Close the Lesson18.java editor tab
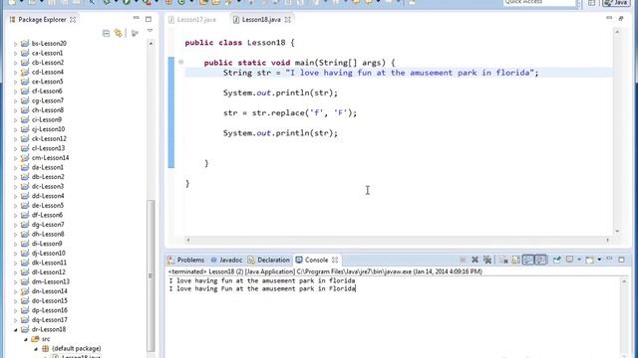 point(288,20)
